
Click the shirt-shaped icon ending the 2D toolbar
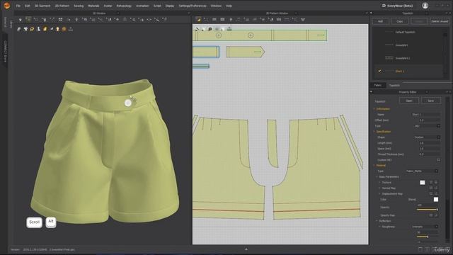303,19
